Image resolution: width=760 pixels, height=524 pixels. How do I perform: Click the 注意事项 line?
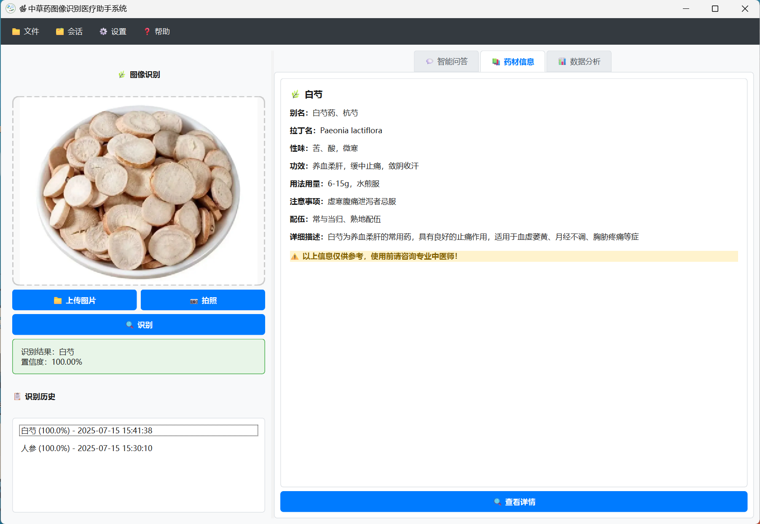(x=343, y=202)
